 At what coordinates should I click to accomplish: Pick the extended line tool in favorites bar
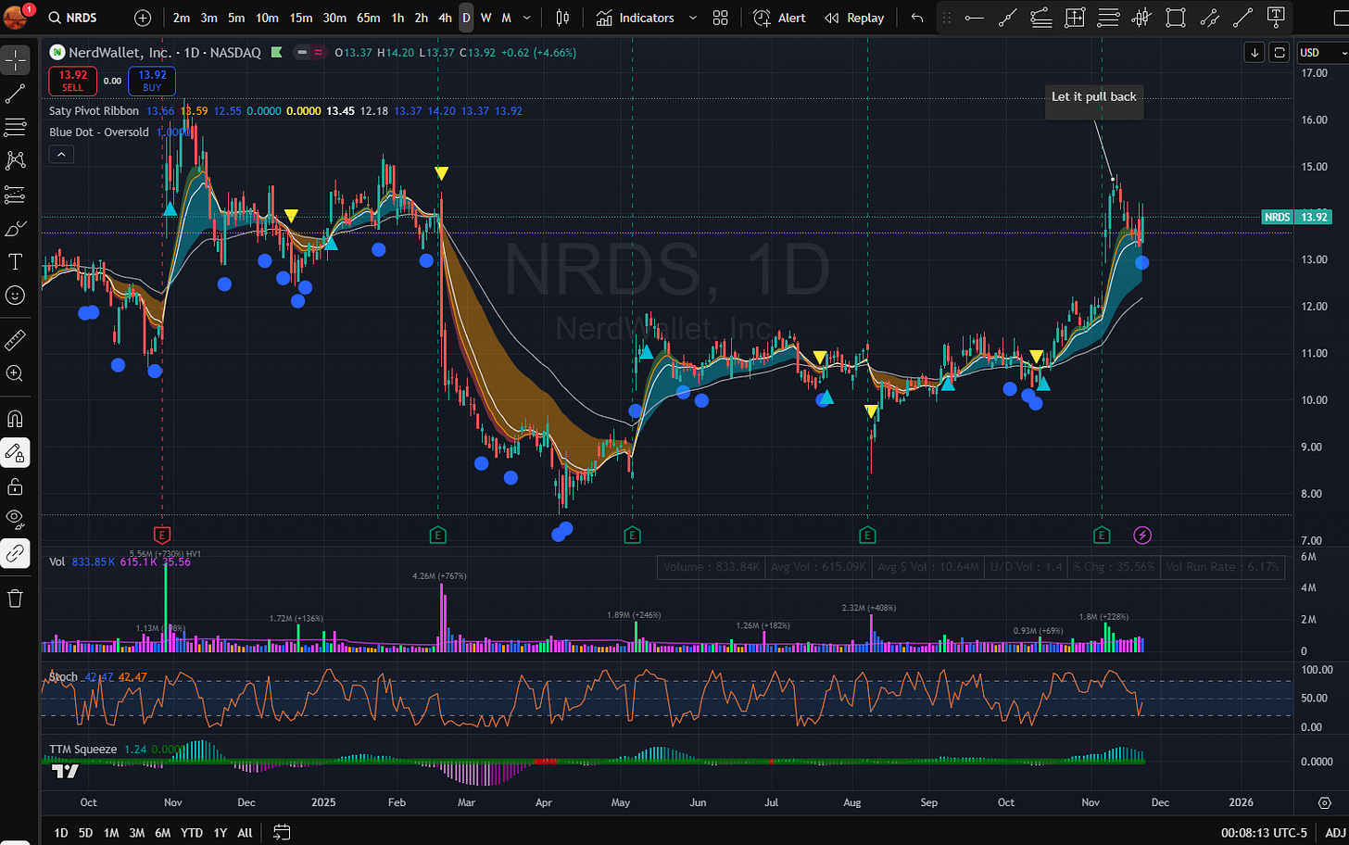1007,18
